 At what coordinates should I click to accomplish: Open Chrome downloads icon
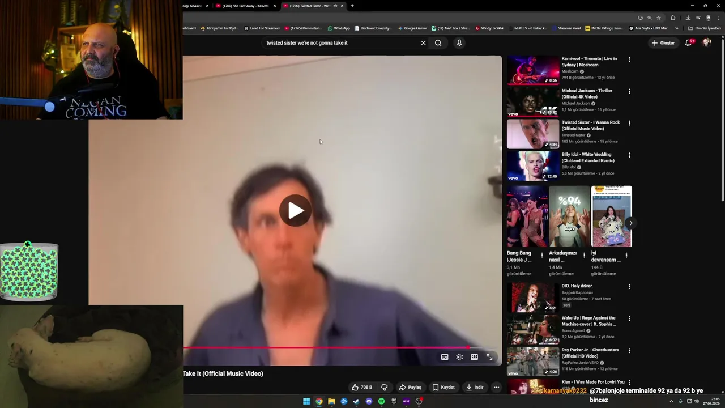pos(688,18)
